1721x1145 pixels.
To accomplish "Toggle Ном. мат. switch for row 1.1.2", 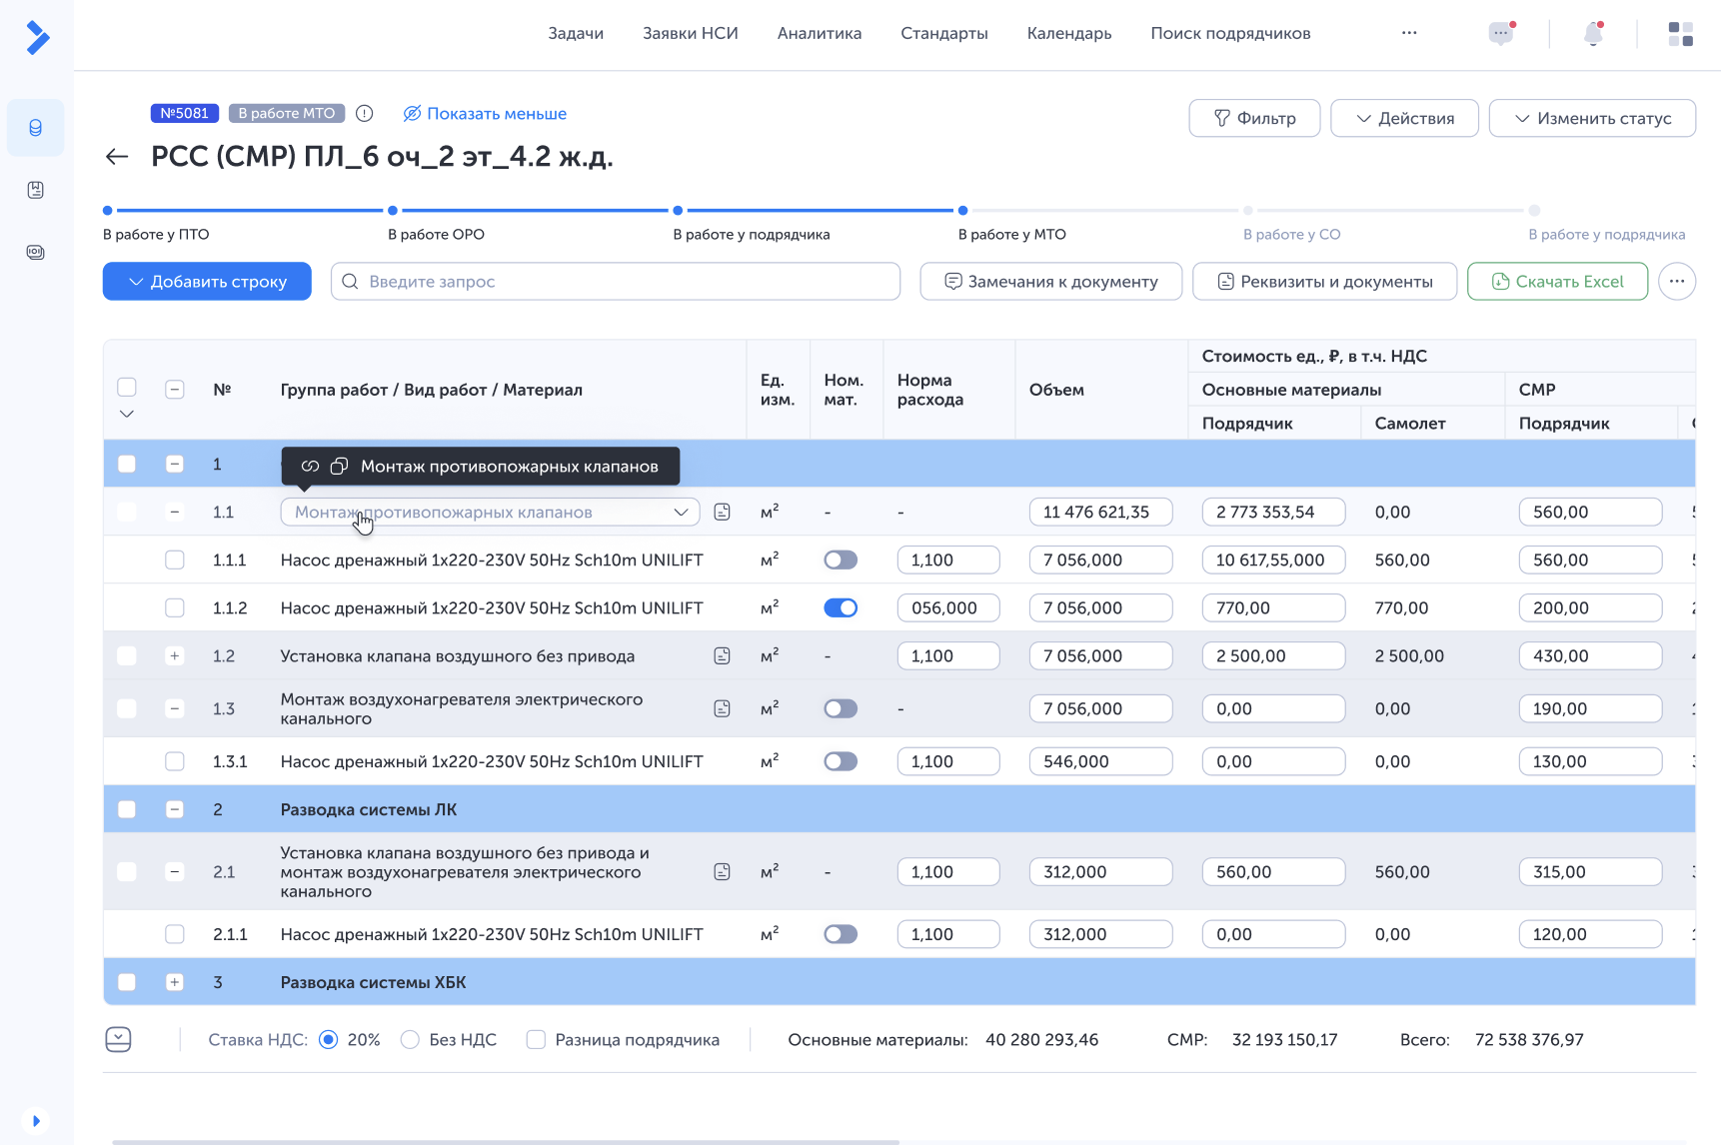I will (x=841, y=608).
